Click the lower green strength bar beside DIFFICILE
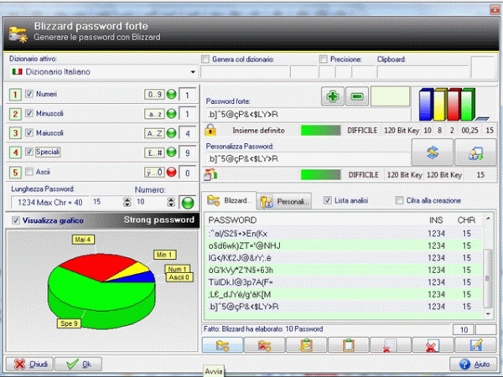Screen dimensions: 503x377 [320, 175]
